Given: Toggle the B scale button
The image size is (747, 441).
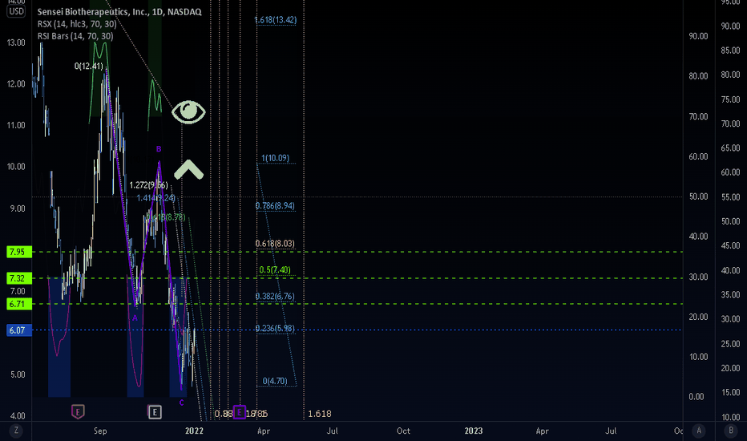Looking at the screenshot, I should coord(731,431).
